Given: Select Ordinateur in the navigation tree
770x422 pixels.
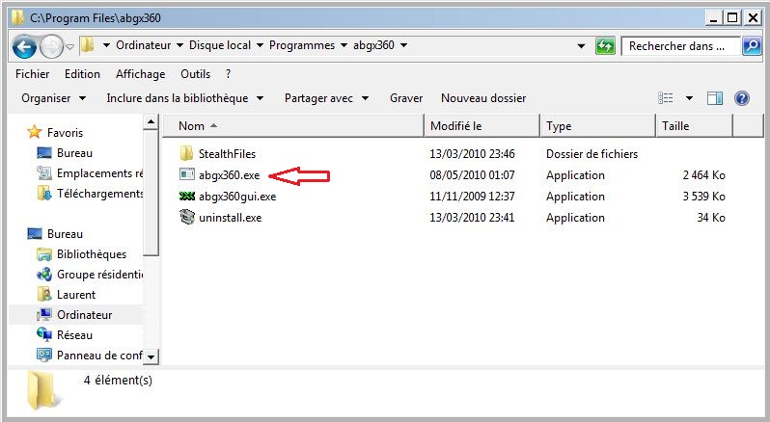Looking at the screenshot, I should (x=85, y=315).
